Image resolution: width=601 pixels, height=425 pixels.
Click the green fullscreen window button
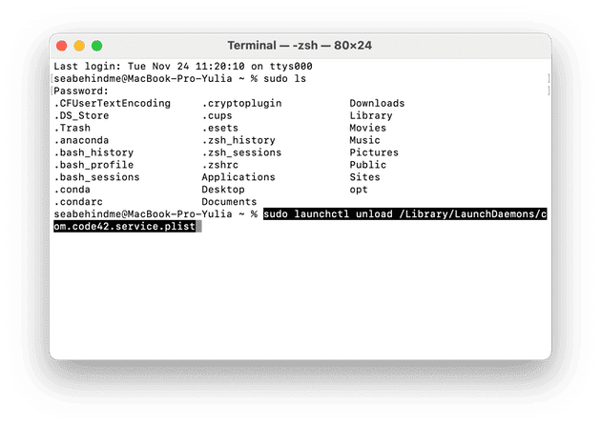97,46
